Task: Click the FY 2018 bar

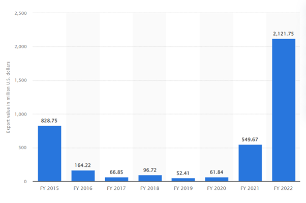Action: click(x=150, y=178)
